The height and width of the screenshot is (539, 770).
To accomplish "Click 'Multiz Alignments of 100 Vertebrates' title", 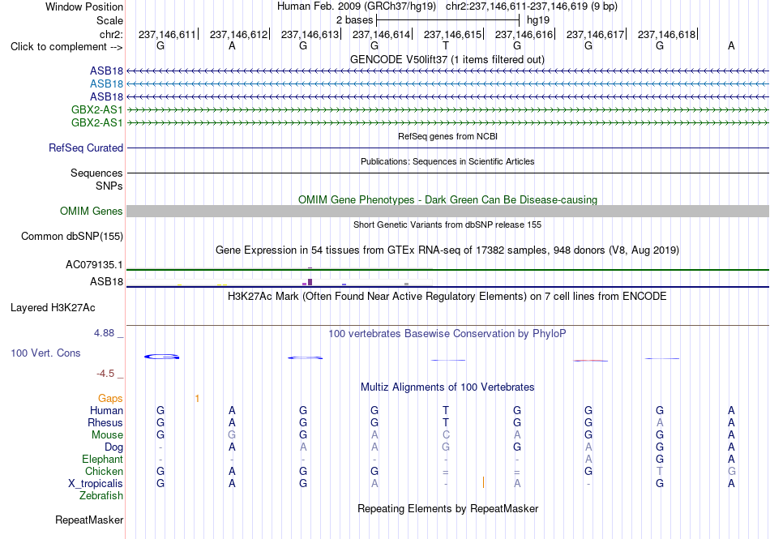I will click(x=447, y=387).
